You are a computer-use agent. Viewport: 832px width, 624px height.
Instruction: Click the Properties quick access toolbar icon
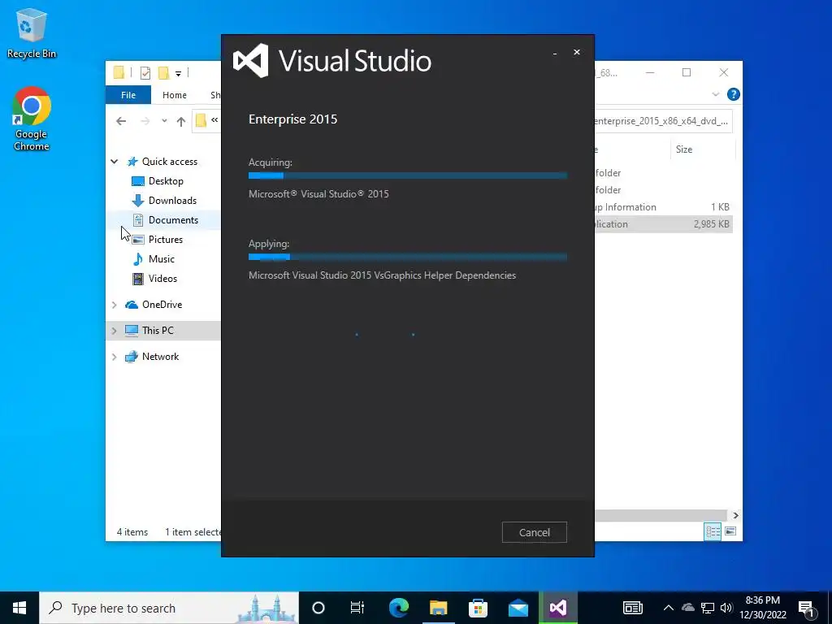145,72
